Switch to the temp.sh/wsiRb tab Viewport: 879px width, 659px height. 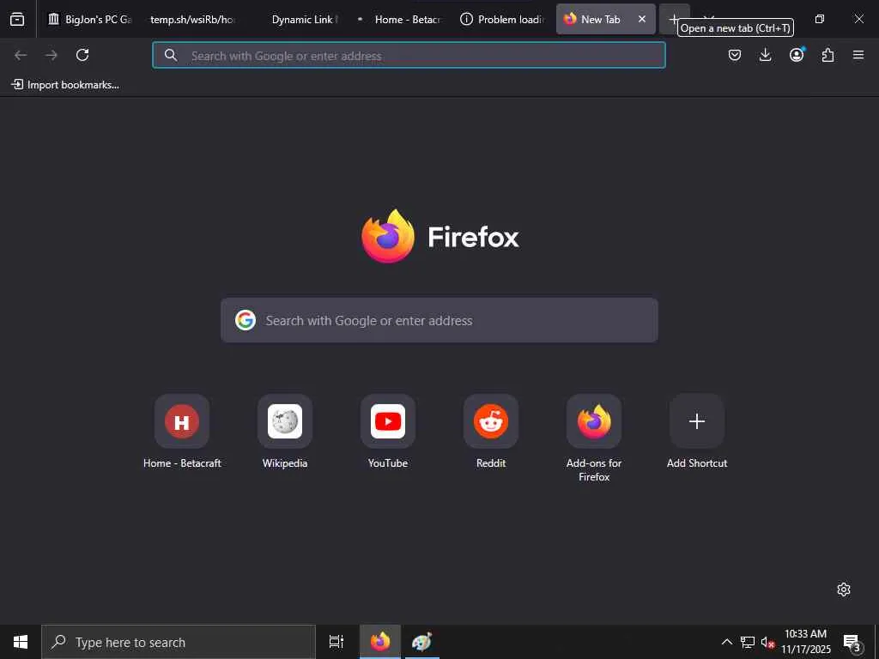(191, 19)
